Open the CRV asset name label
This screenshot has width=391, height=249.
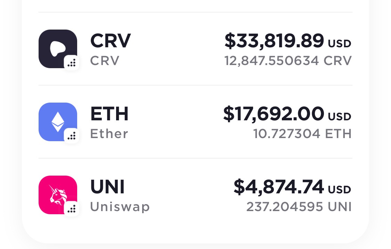coord(111,41)
